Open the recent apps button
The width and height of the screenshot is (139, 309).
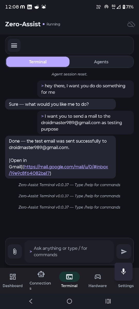(x=108, y=301)
